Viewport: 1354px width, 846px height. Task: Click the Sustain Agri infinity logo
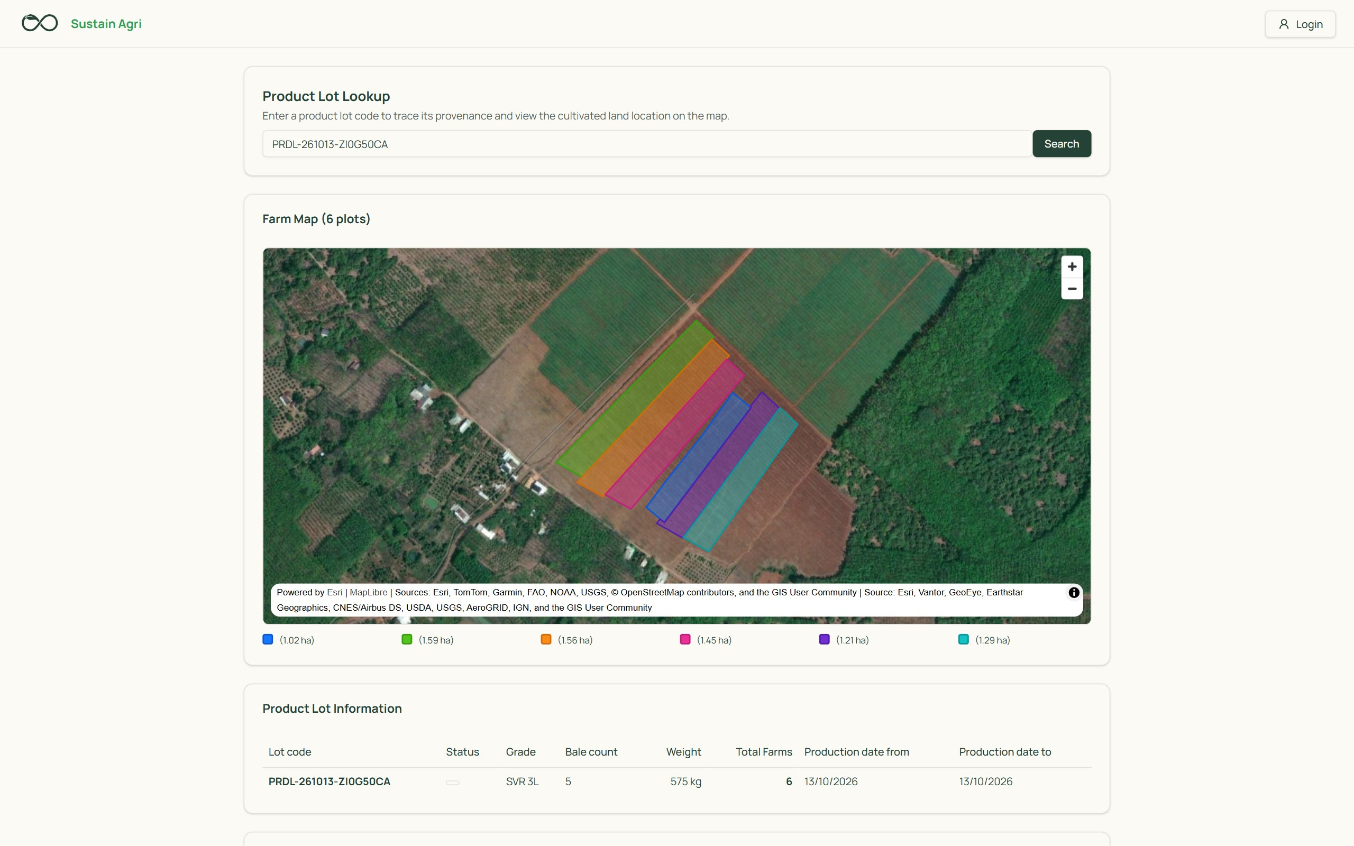[40, 23]
